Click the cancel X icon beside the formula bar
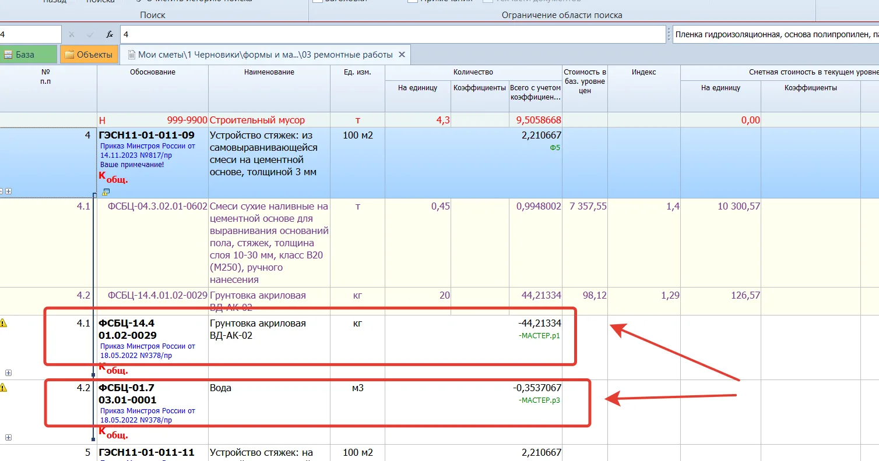This screenshot has width=879, height=461. [x=71, y=35]
